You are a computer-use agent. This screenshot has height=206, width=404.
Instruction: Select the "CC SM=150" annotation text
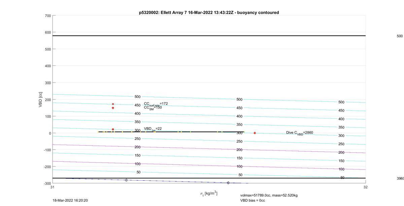tap(153, 108)
